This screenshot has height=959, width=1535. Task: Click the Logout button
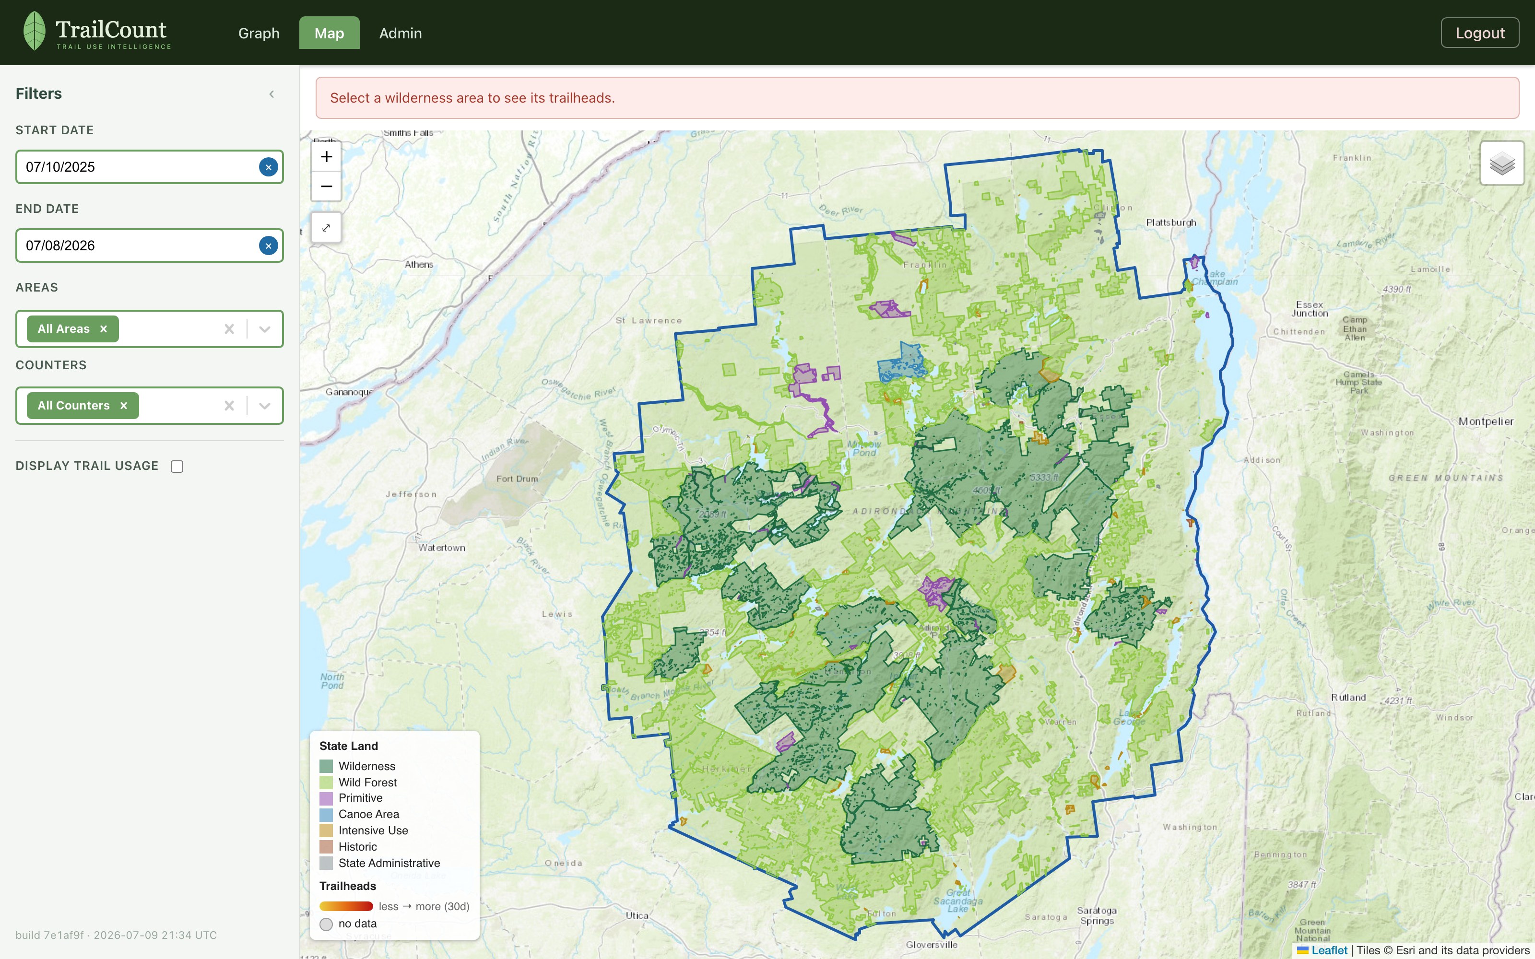(1480, 33)
